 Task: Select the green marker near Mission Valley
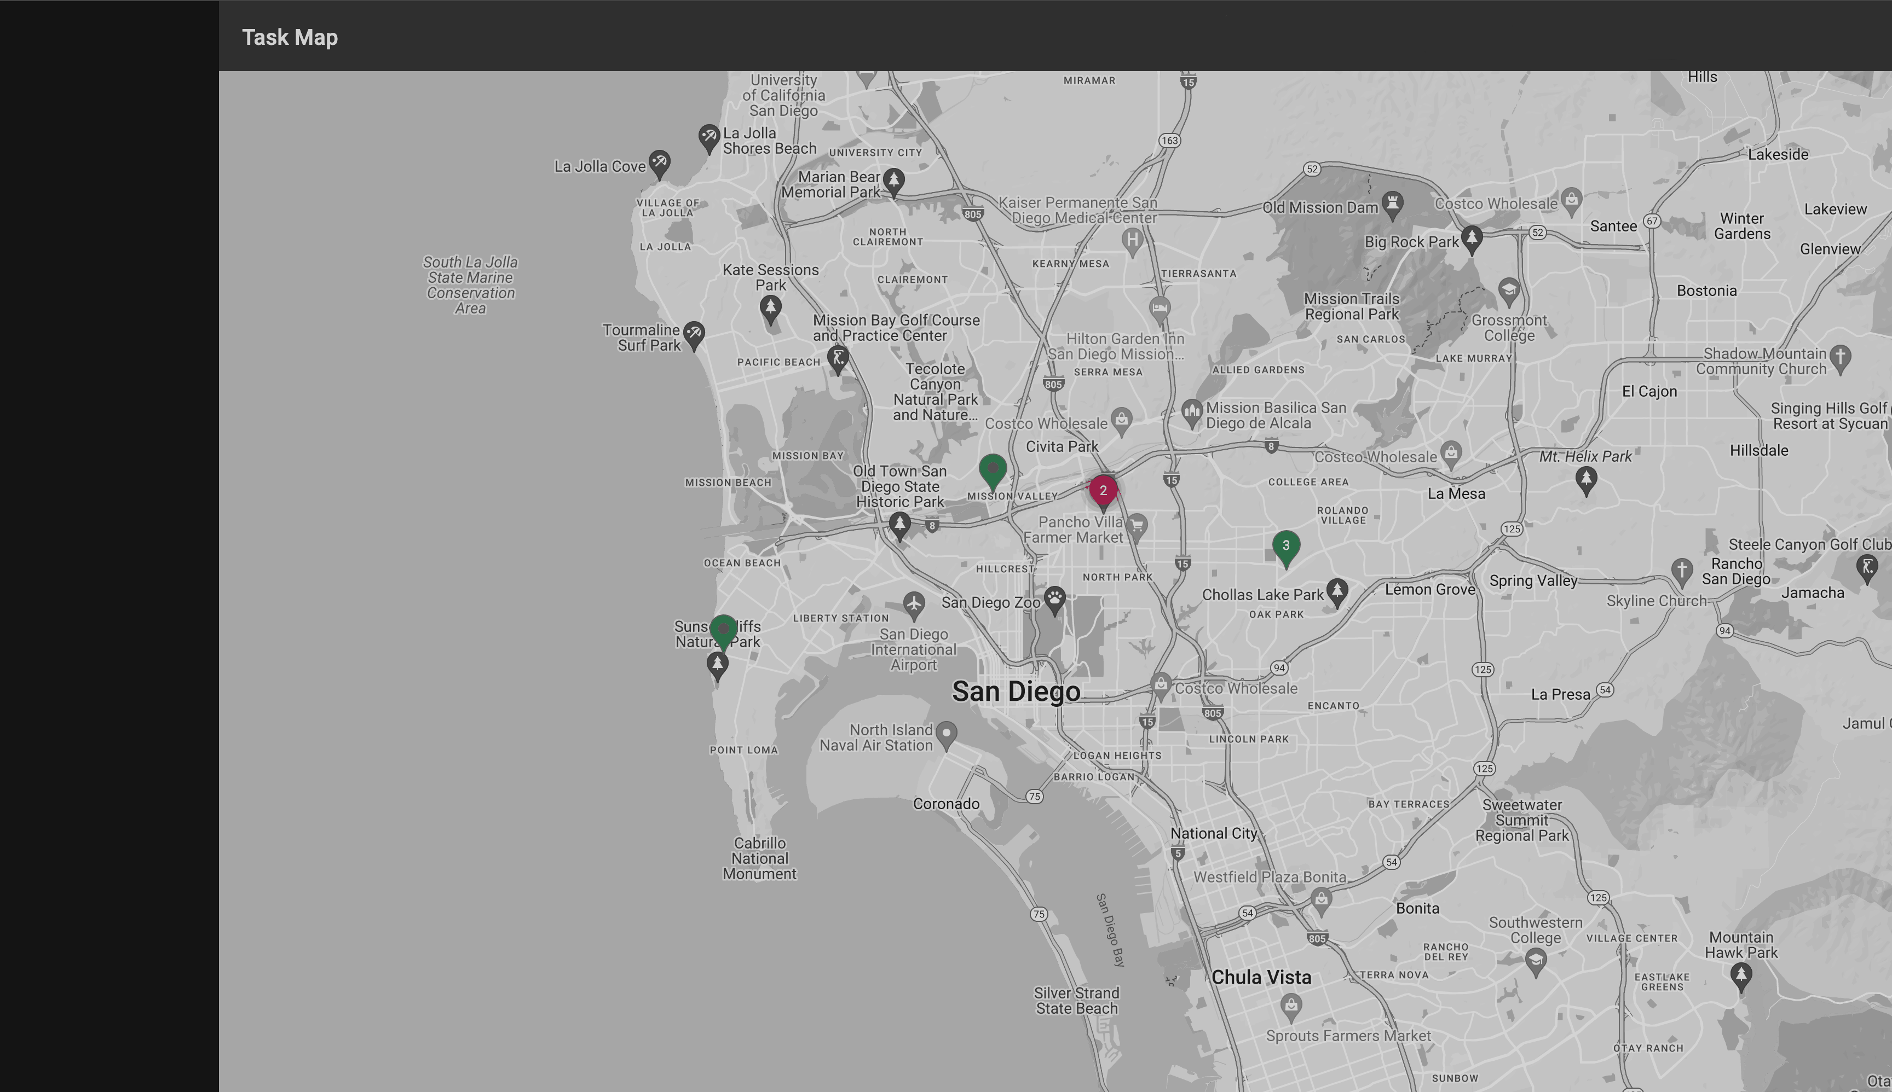pyautogui.click(x=992, y=469)
